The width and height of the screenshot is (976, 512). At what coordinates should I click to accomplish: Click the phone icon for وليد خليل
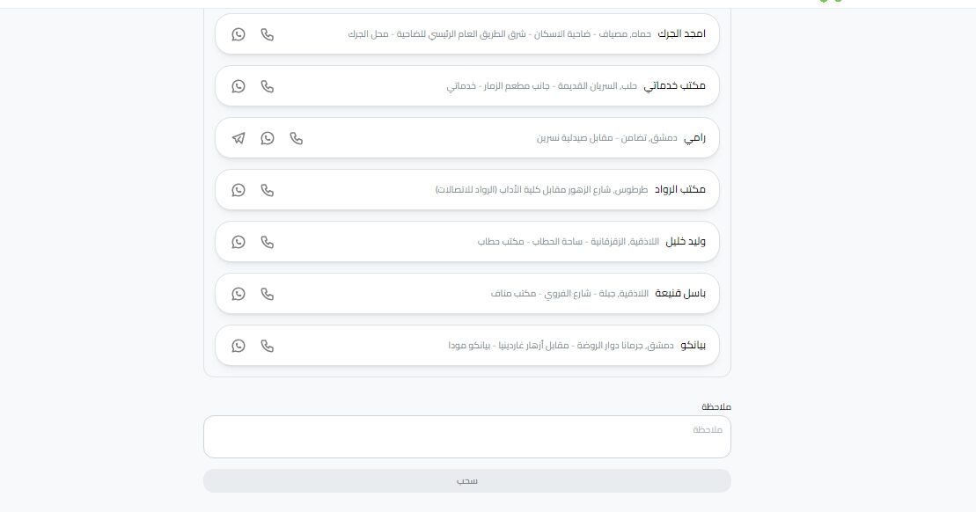267,242
